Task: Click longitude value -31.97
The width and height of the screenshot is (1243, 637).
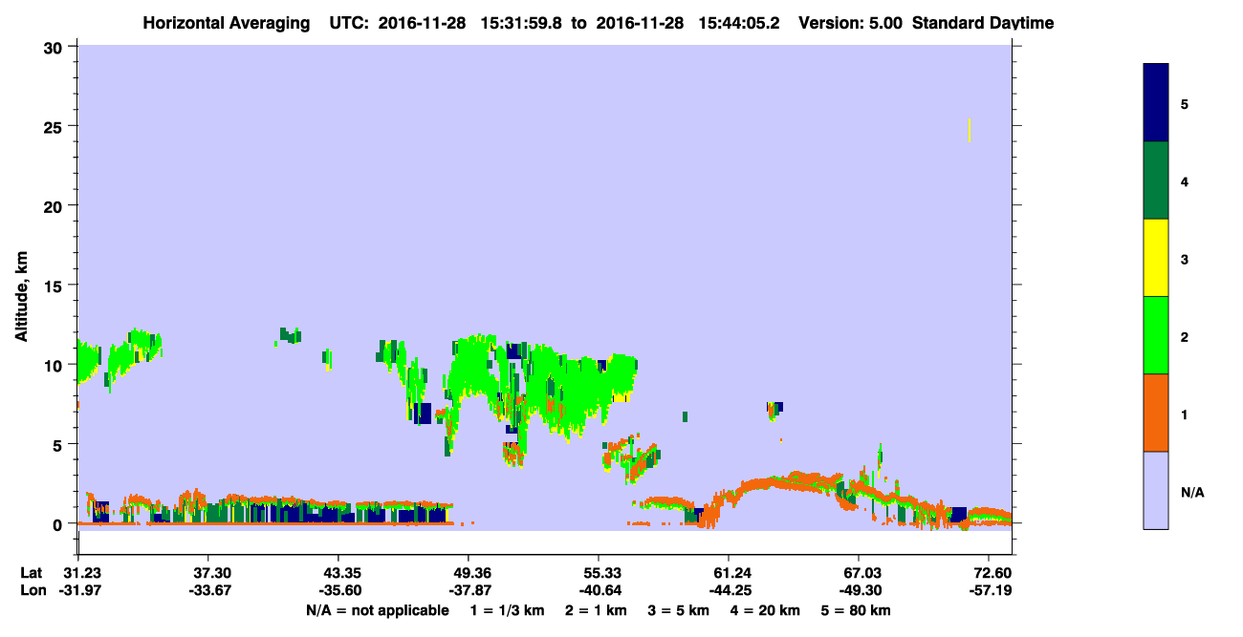Action: click(x=78, y=590)
